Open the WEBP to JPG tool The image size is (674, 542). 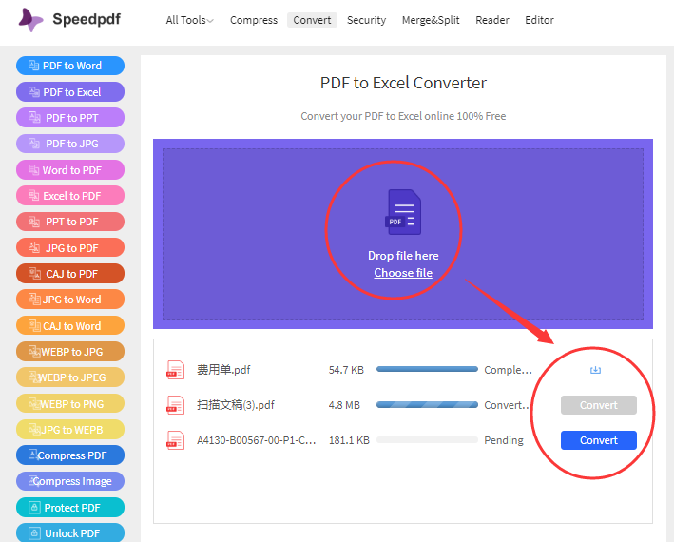pos(70,352)
